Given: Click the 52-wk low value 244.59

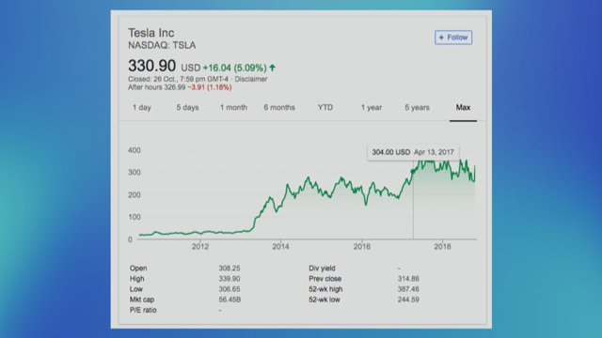Looking at the screenshot, I should (408, 300).
